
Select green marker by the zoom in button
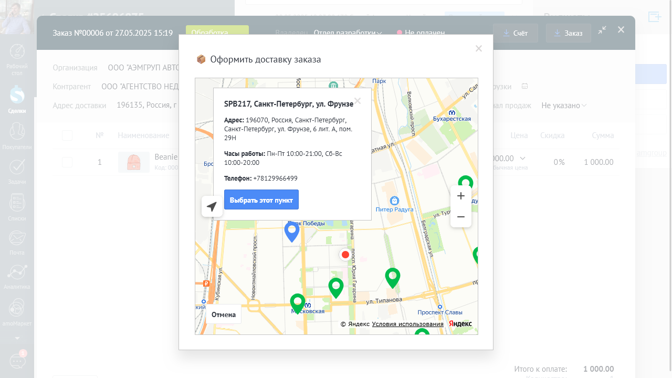[x=466, y=181]
